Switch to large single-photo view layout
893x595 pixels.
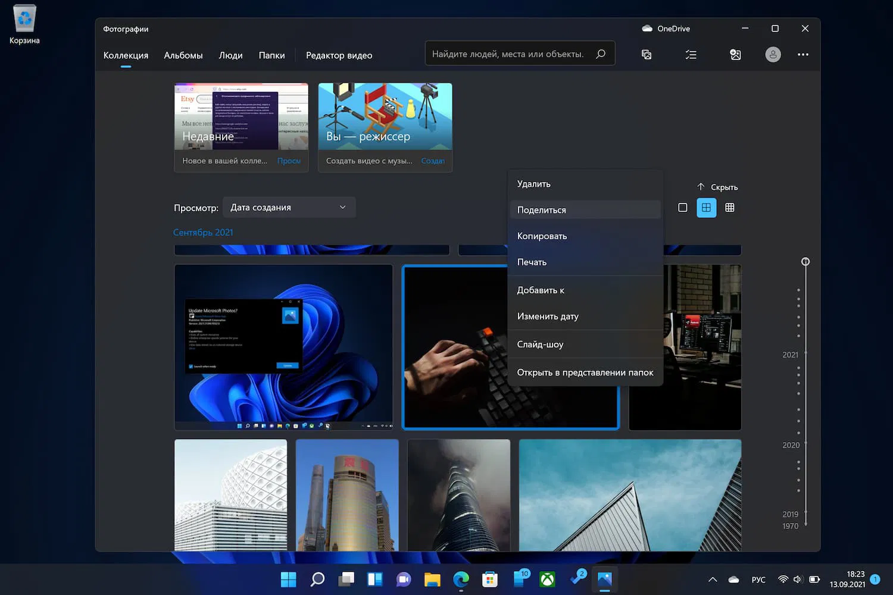pyautogui.click(x=683, y=208)
